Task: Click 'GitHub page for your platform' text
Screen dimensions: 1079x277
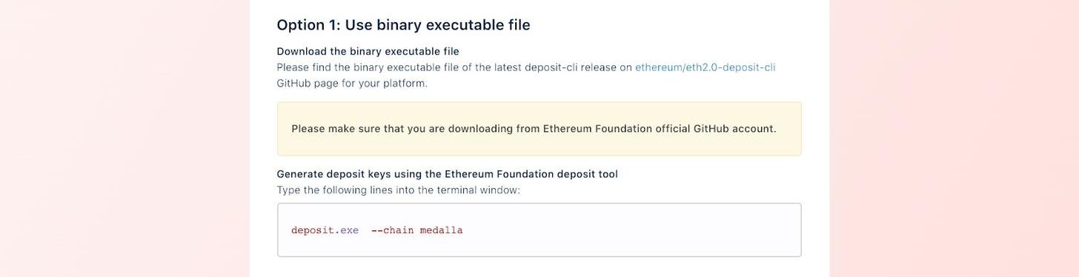Action: click(352, 84)
